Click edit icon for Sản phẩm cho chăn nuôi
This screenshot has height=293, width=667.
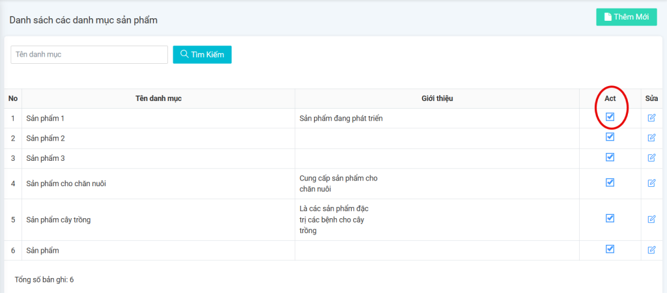651,183
